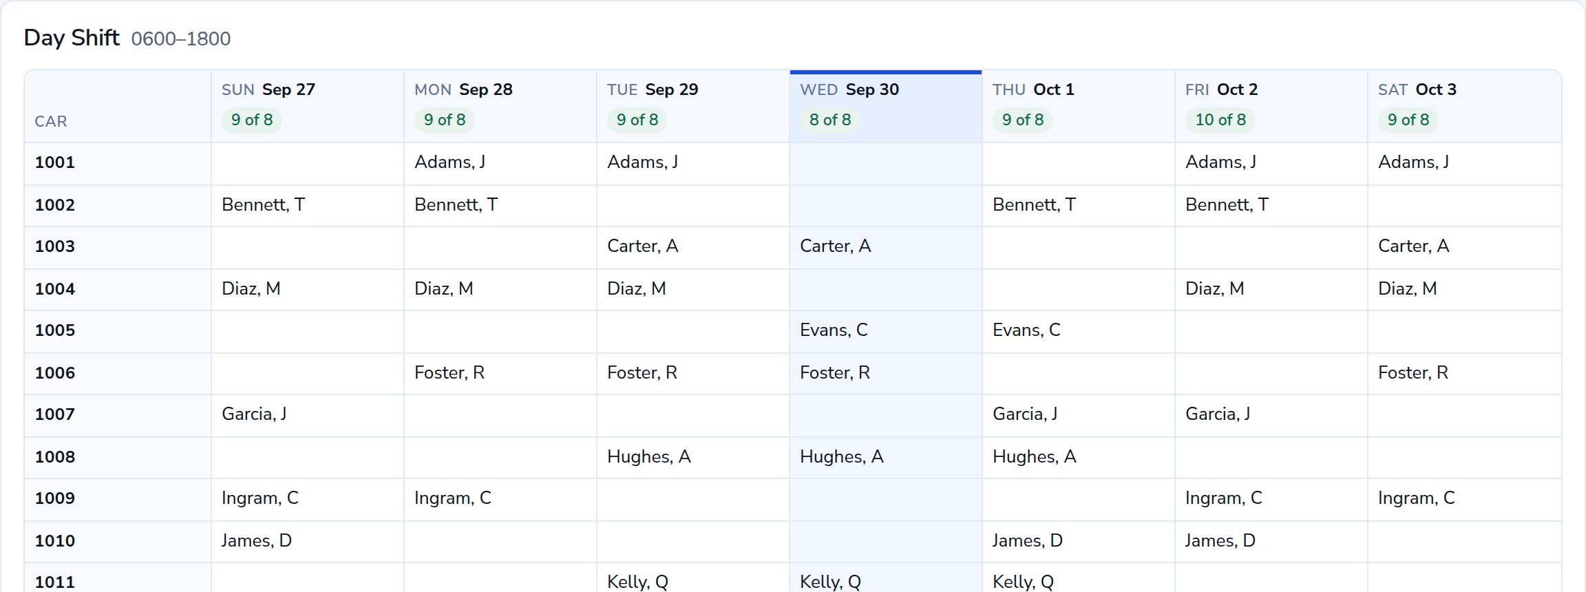Click Hughes, A on Thursday Oct 1

1035,457
